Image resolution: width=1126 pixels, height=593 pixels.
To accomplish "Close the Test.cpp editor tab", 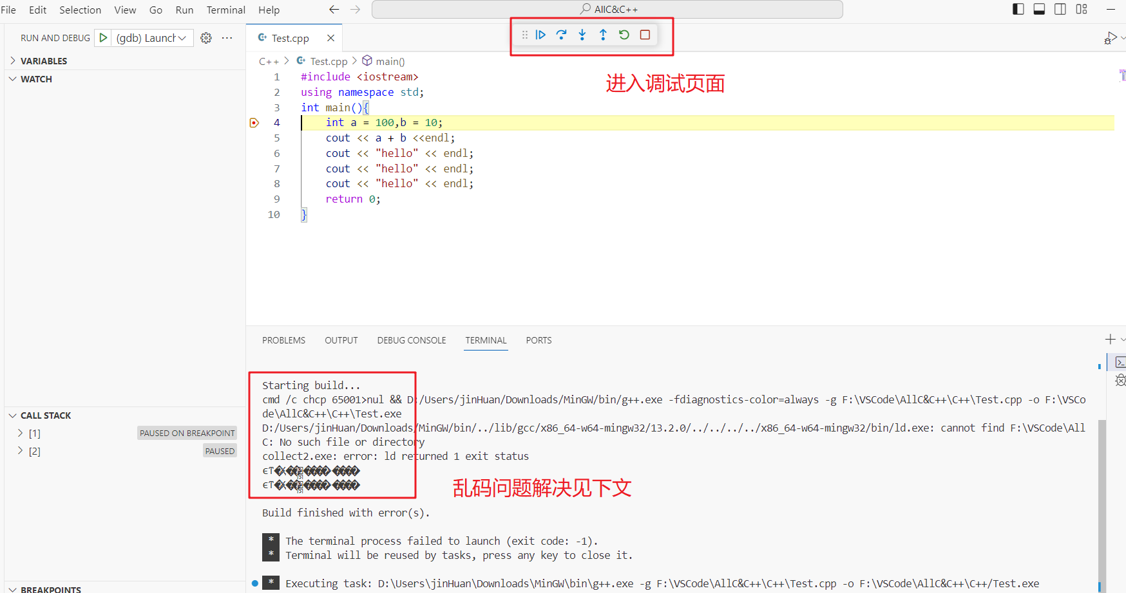I will (330, 38).
